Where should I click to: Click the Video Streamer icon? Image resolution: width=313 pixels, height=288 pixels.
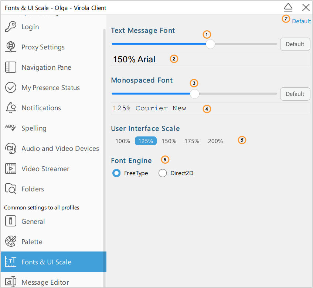click(x=10, y=169)
